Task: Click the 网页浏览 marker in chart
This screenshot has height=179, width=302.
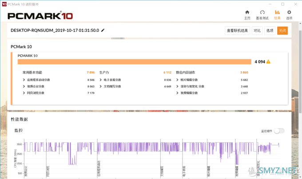Action: [x=48, y=171]
